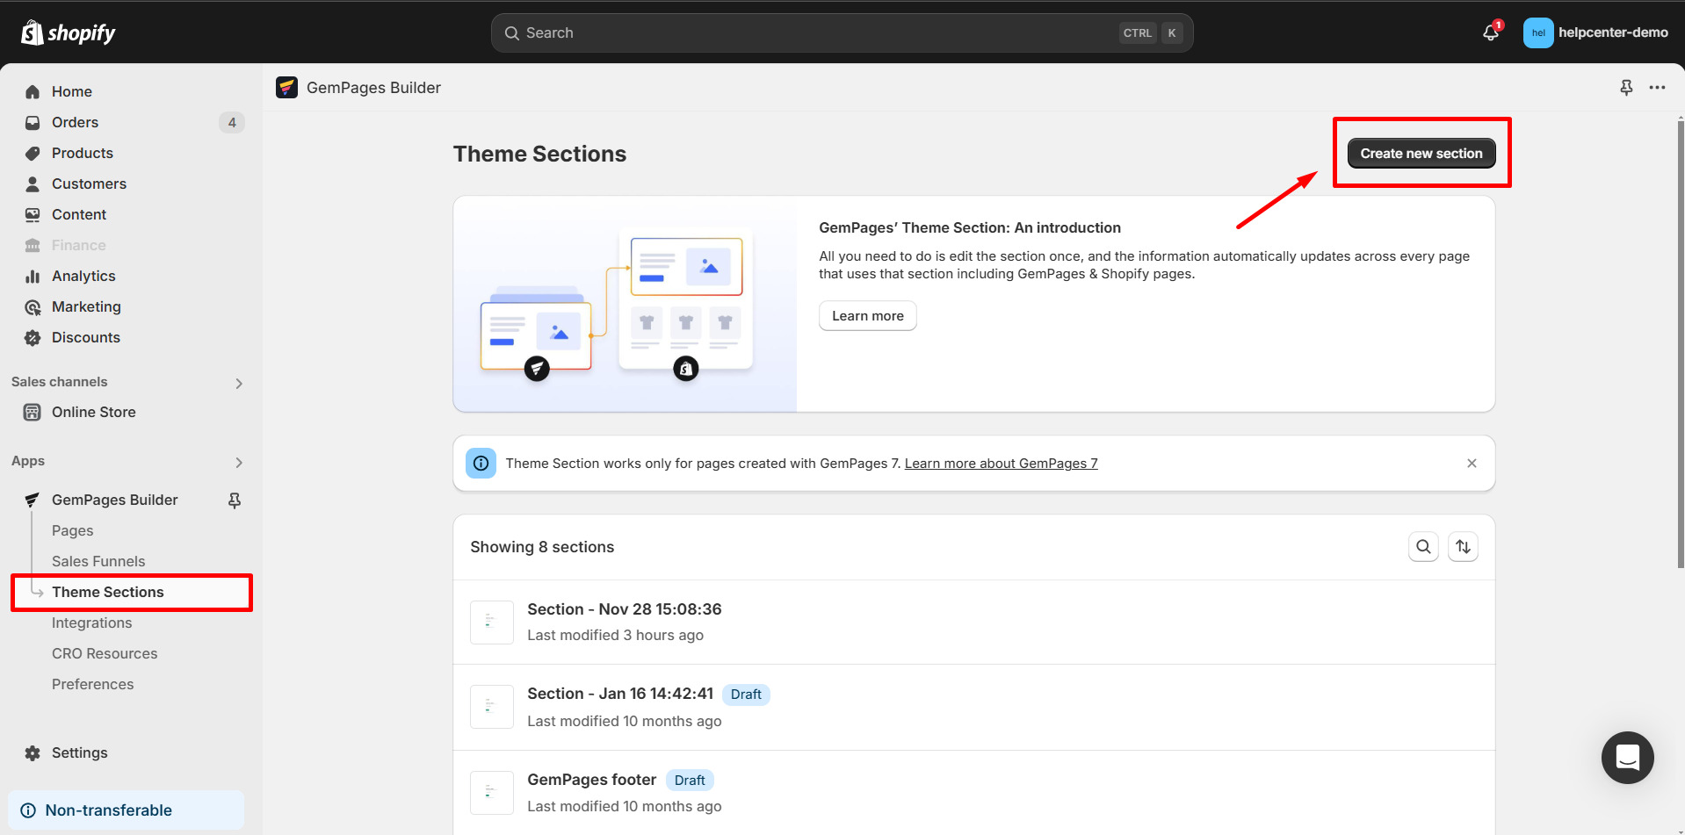Open the search within the sections list
Viewport: 1685px width, 835px height.
tap(1423, 546)
